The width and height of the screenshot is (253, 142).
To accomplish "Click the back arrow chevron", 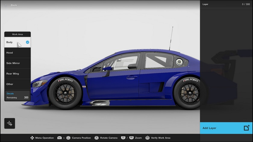I will 6,5.
